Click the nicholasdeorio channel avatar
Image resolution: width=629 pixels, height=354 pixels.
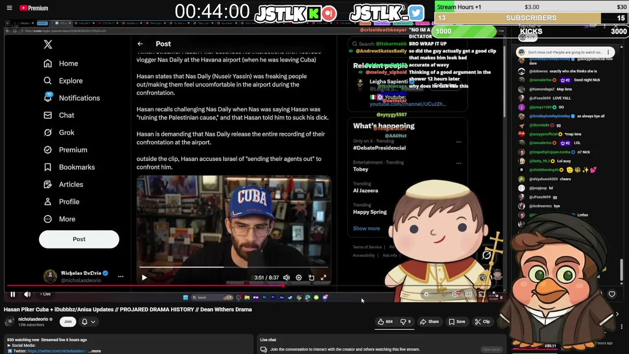tap(9, 322)
